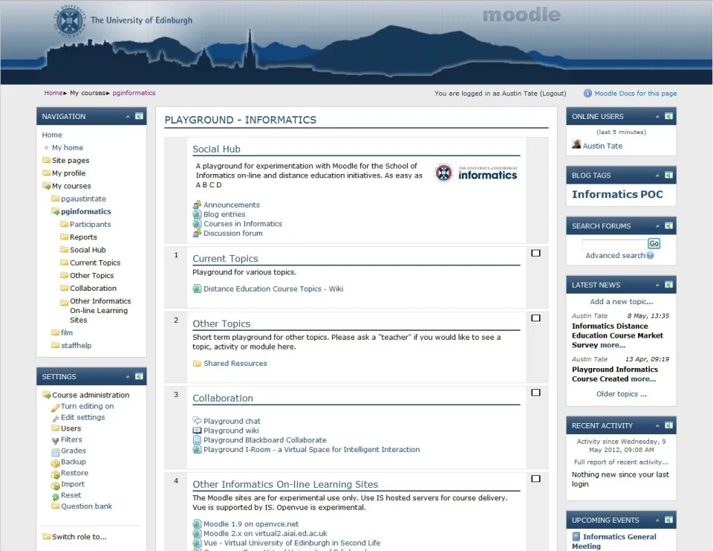The height and width of the screenshot is (551, 713).
Task: Collapse the Search Forums block
Action: 657,226
